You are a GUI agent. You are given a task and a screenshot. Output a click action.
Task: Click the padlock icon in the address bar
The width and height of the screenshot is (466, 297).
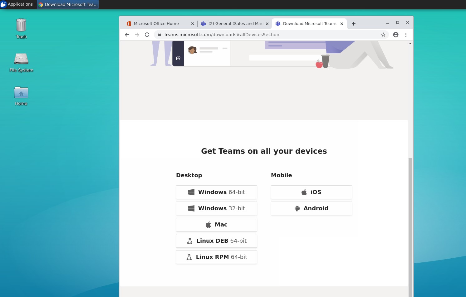click(159, 35)
